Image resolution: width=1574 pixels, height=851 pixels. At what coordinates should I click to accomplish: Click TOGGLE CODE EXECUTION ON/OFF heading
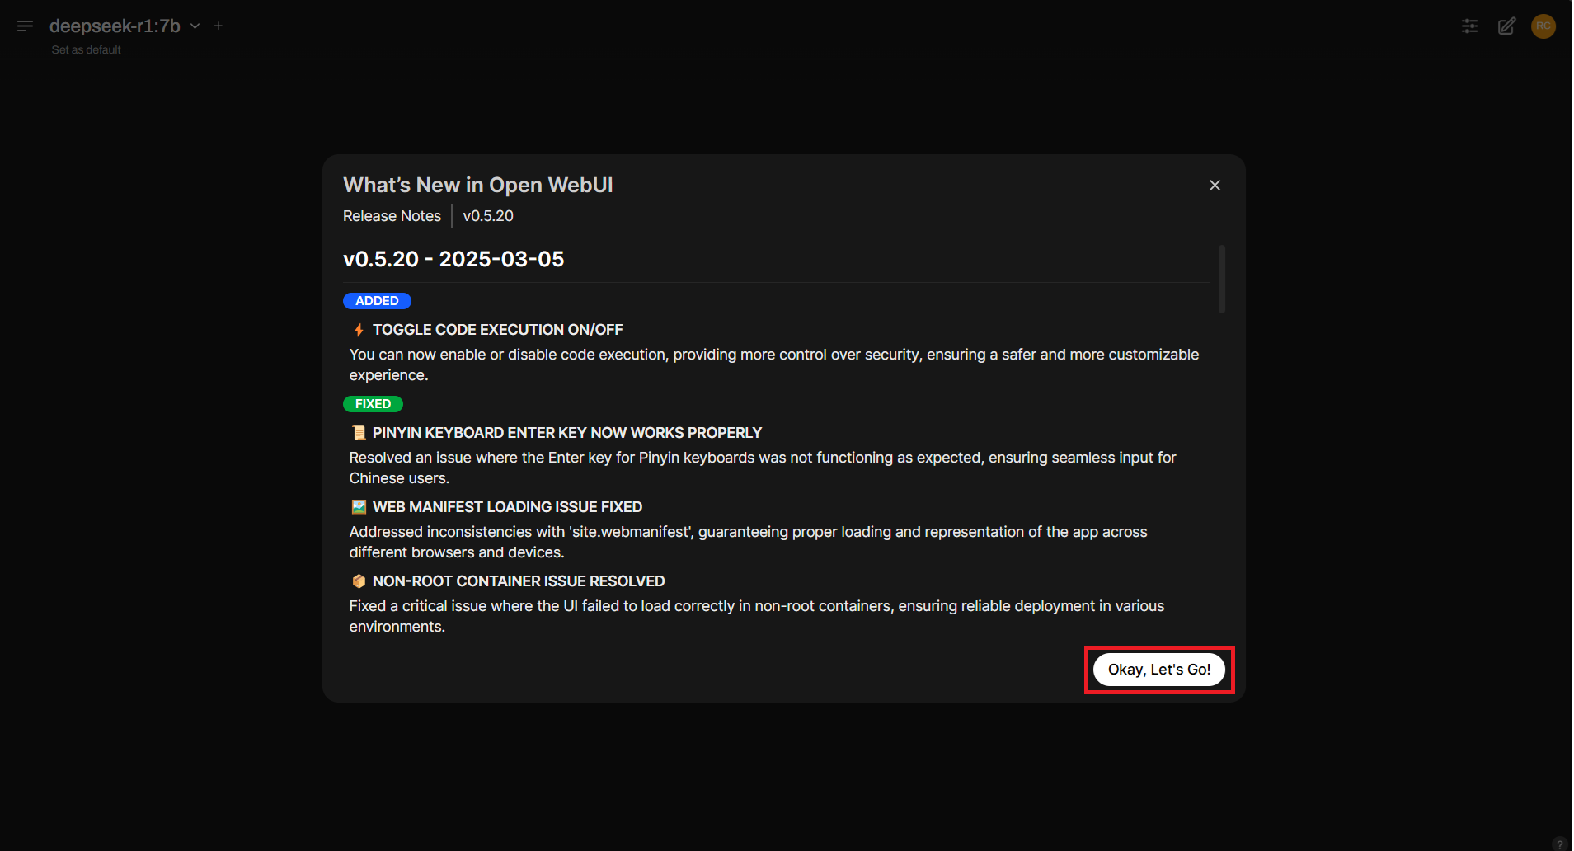(x=498, y=330)
